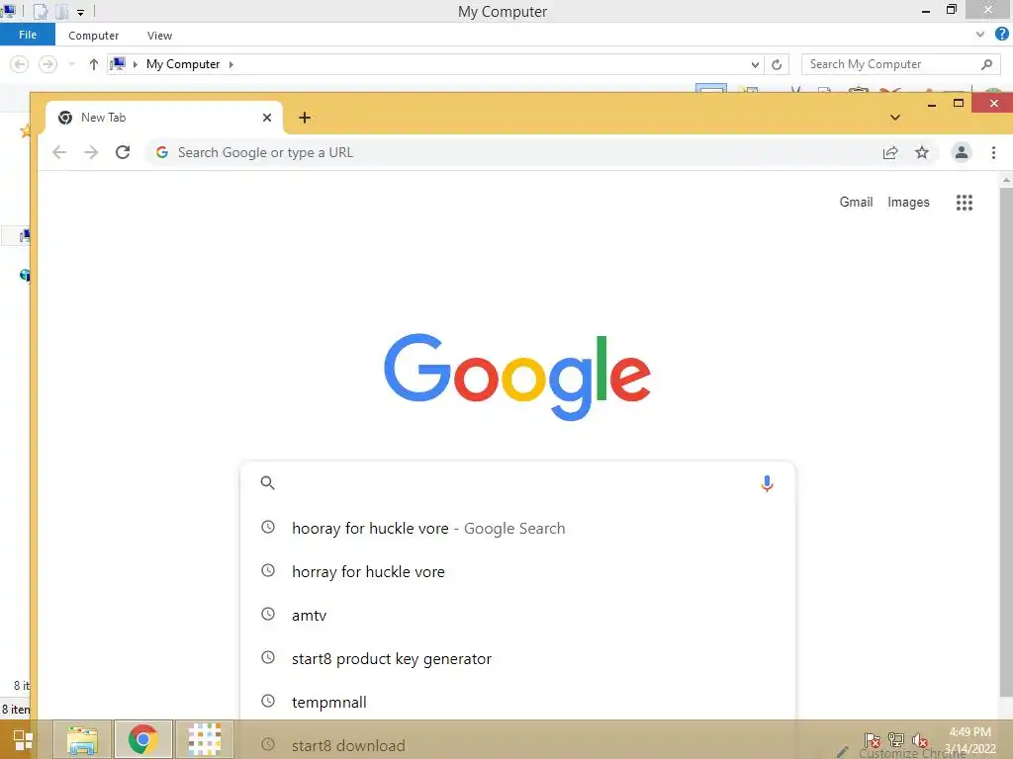The height and width of the screenshot is (759, 1013).
Task: Open the Computer ribbon tab
Action: (x=94, y=36)
